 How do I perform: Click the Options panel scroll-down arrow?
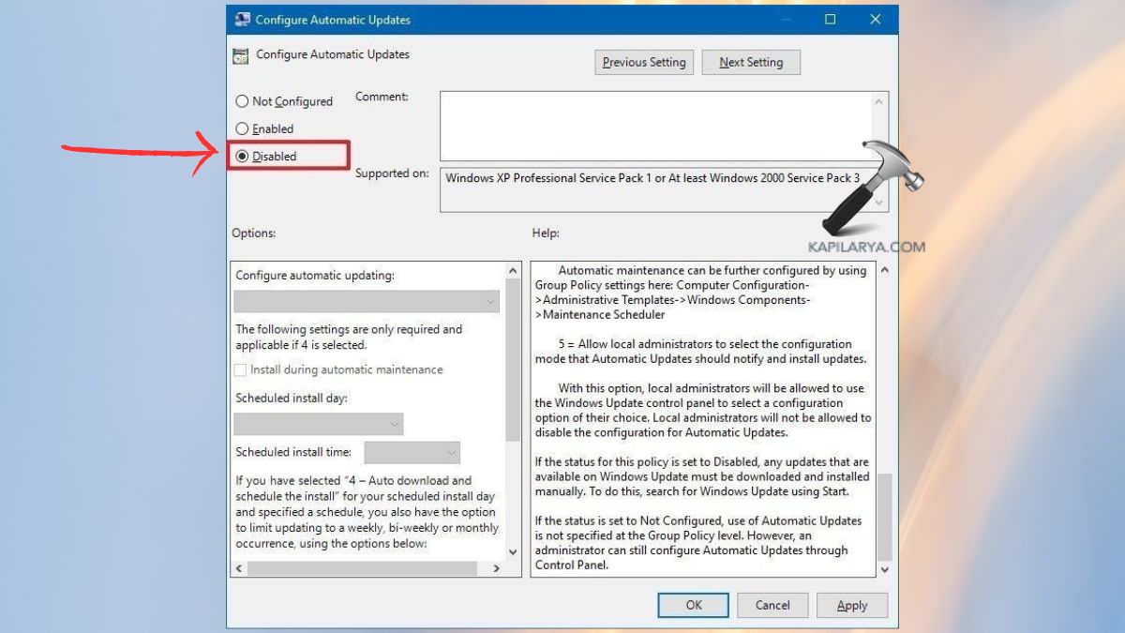512,552
